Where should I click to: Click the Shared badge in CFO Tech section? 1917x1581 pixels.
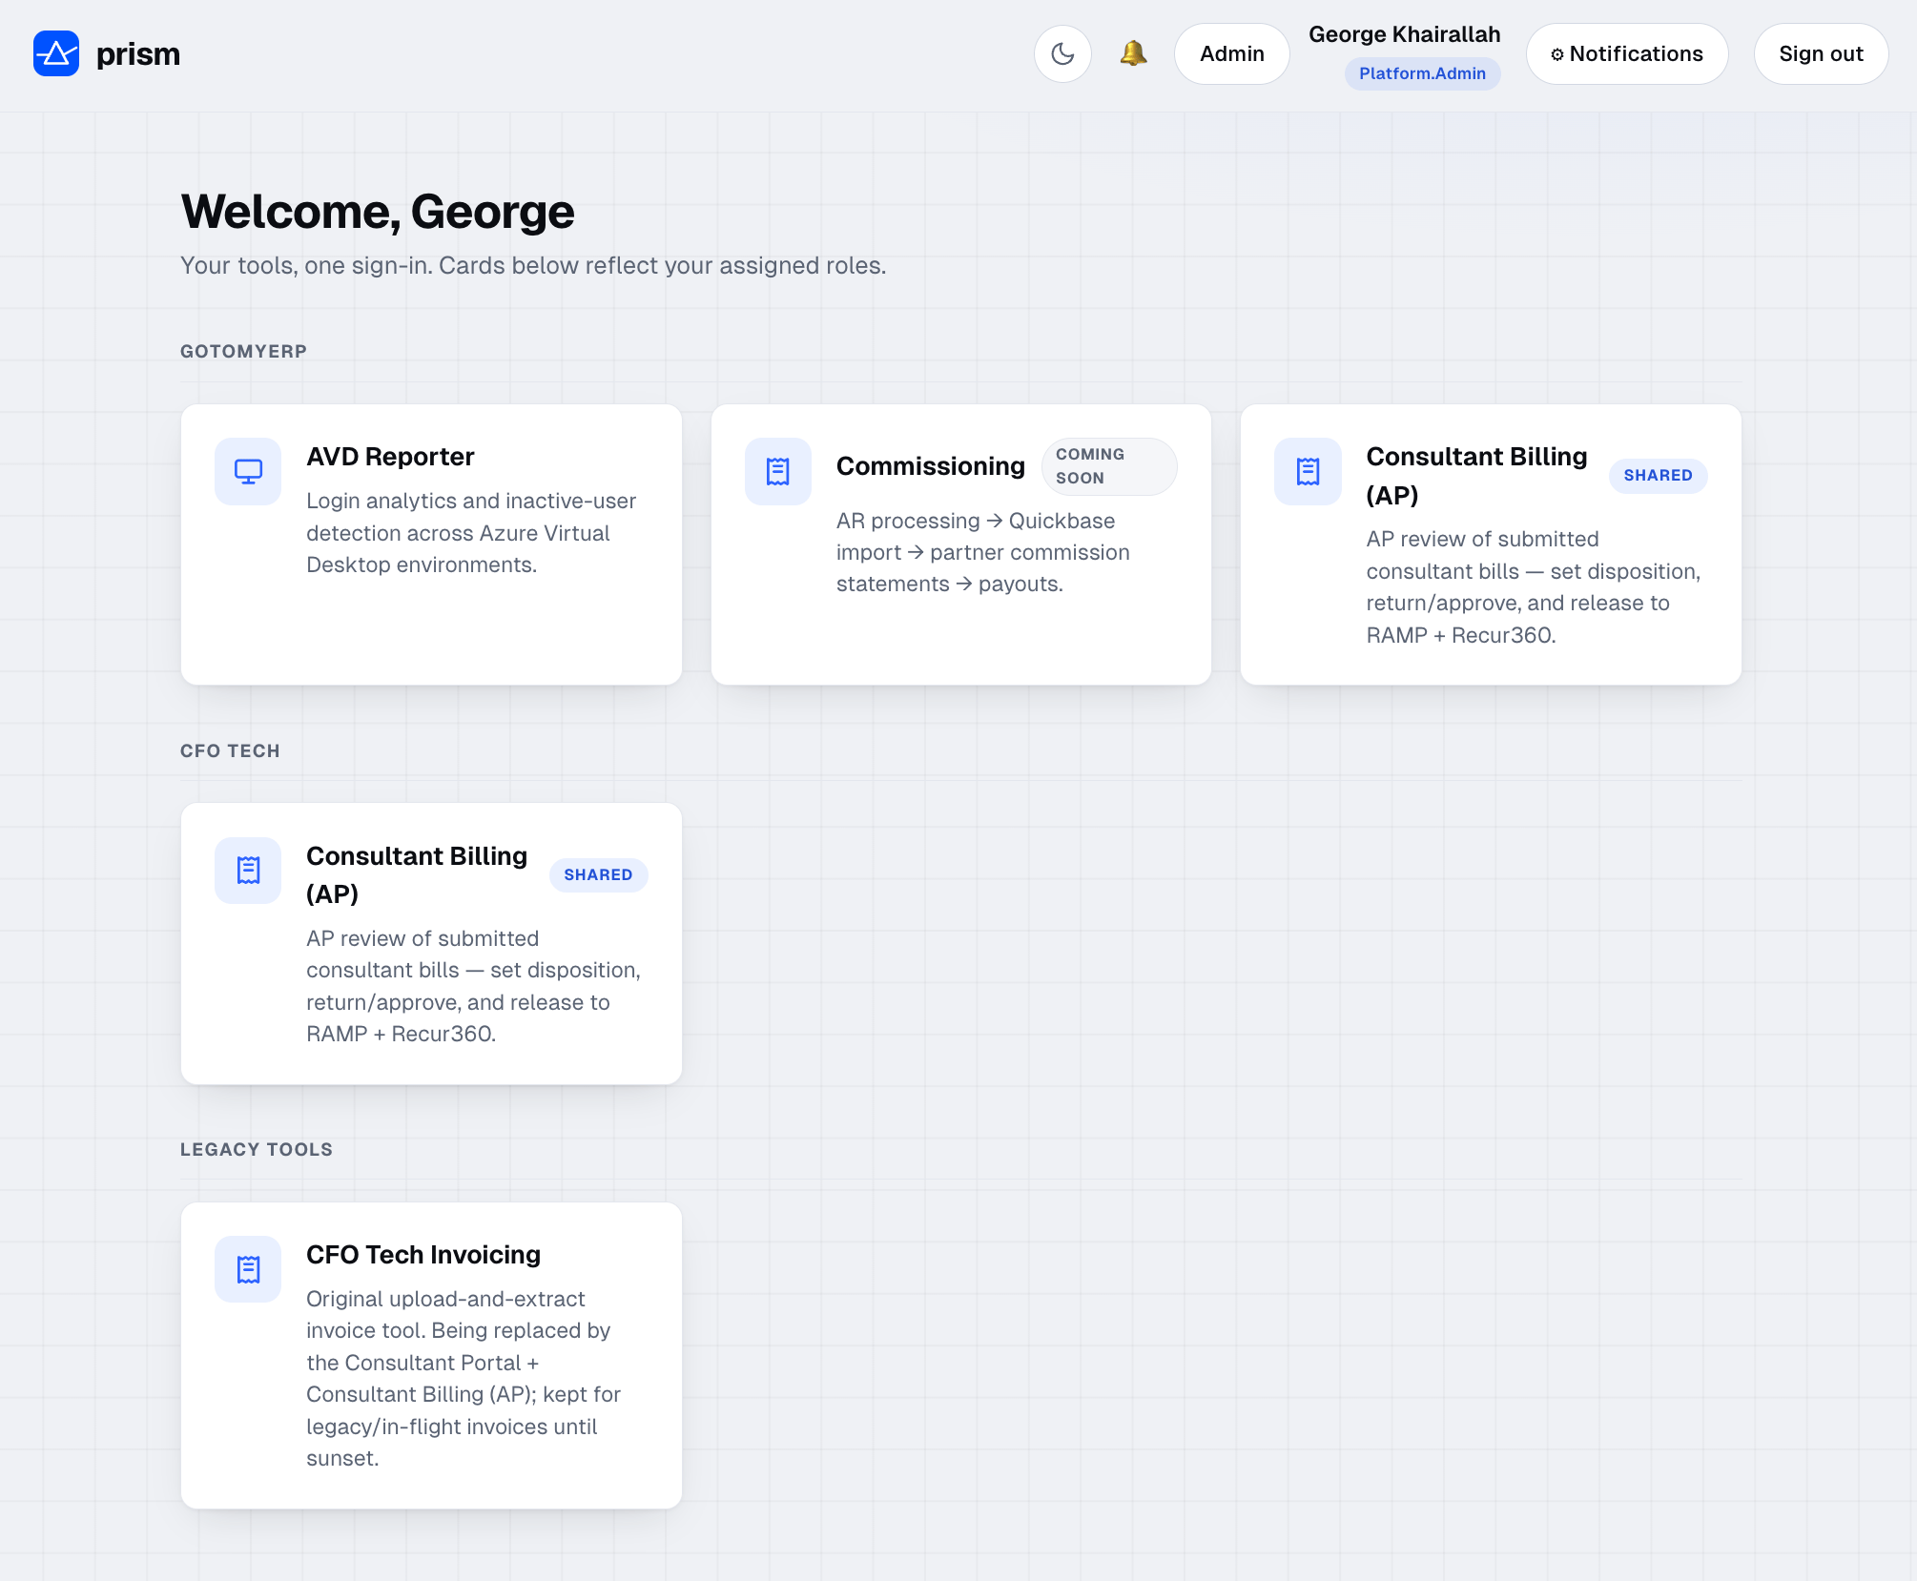pyautogui.click(x=598, y=874)
